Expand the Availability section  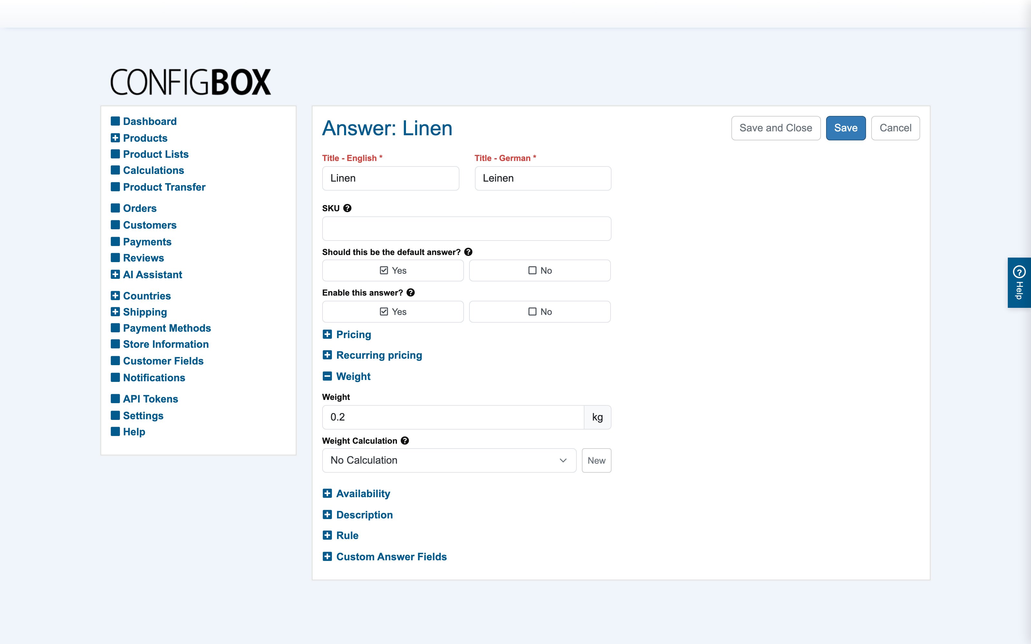pos(356,494)
